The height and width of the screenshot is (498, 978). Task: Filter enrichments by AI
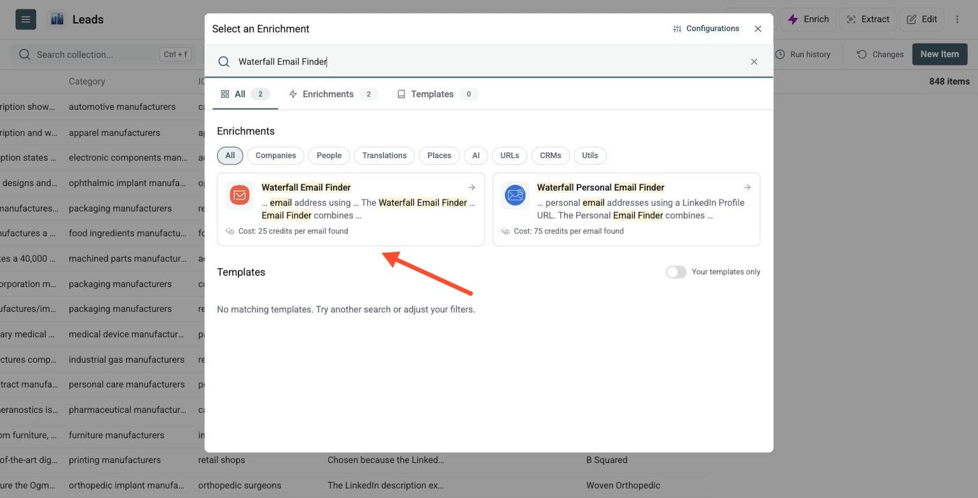point(476,156)
